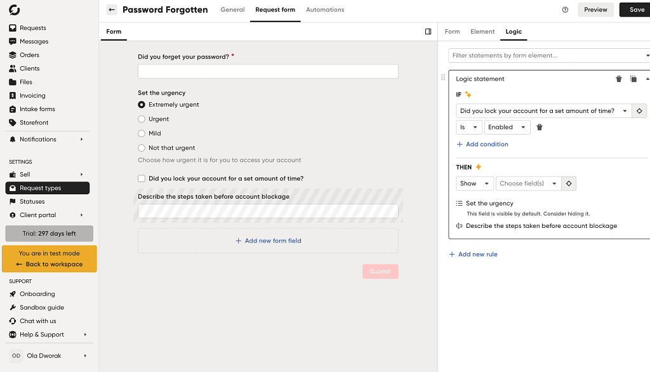Expand the Sell settings submenu
This screenshot has width=650, height=372.
tap(82, 175)
